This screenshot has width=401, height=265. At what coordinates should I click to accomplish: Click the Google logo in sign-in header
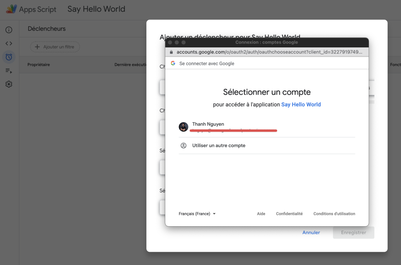tap(173, 63)
